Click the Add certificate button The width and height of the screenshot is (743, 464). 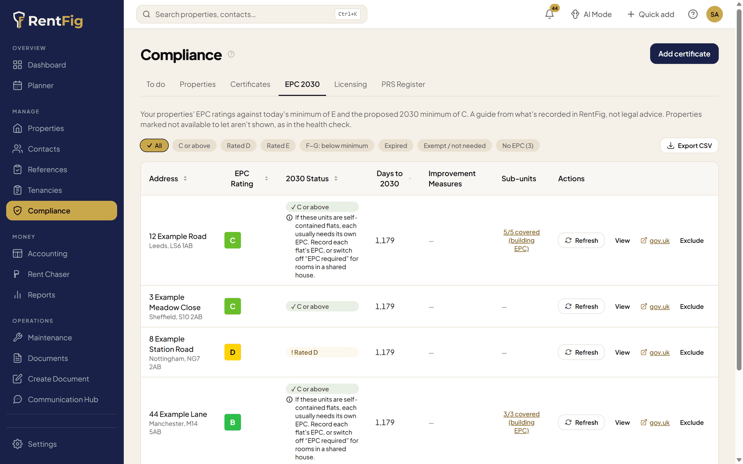[684, 54]
